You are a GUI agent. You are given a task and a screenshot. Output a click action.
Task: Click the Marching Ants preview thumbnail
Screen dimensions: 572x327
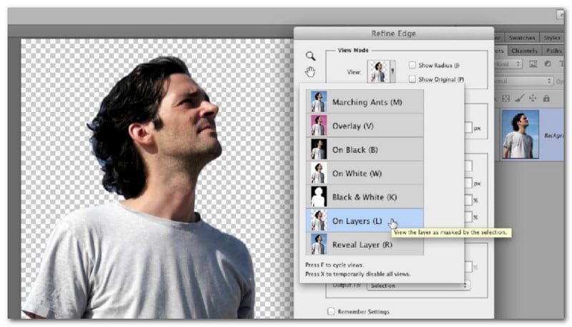click(318, 101)
